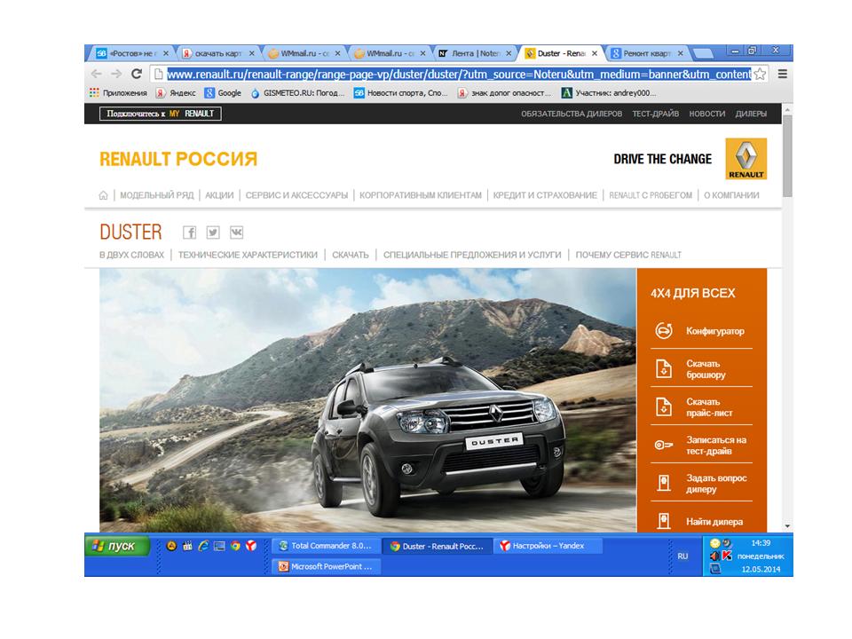Open GISMETEO.RU bookmark
The width and height of the screenshot is (852, 639).
click(298, 93)
